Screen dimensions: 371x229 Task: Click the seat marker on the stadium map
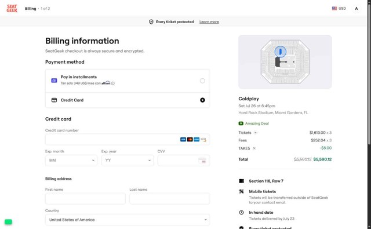pos(281,52)
